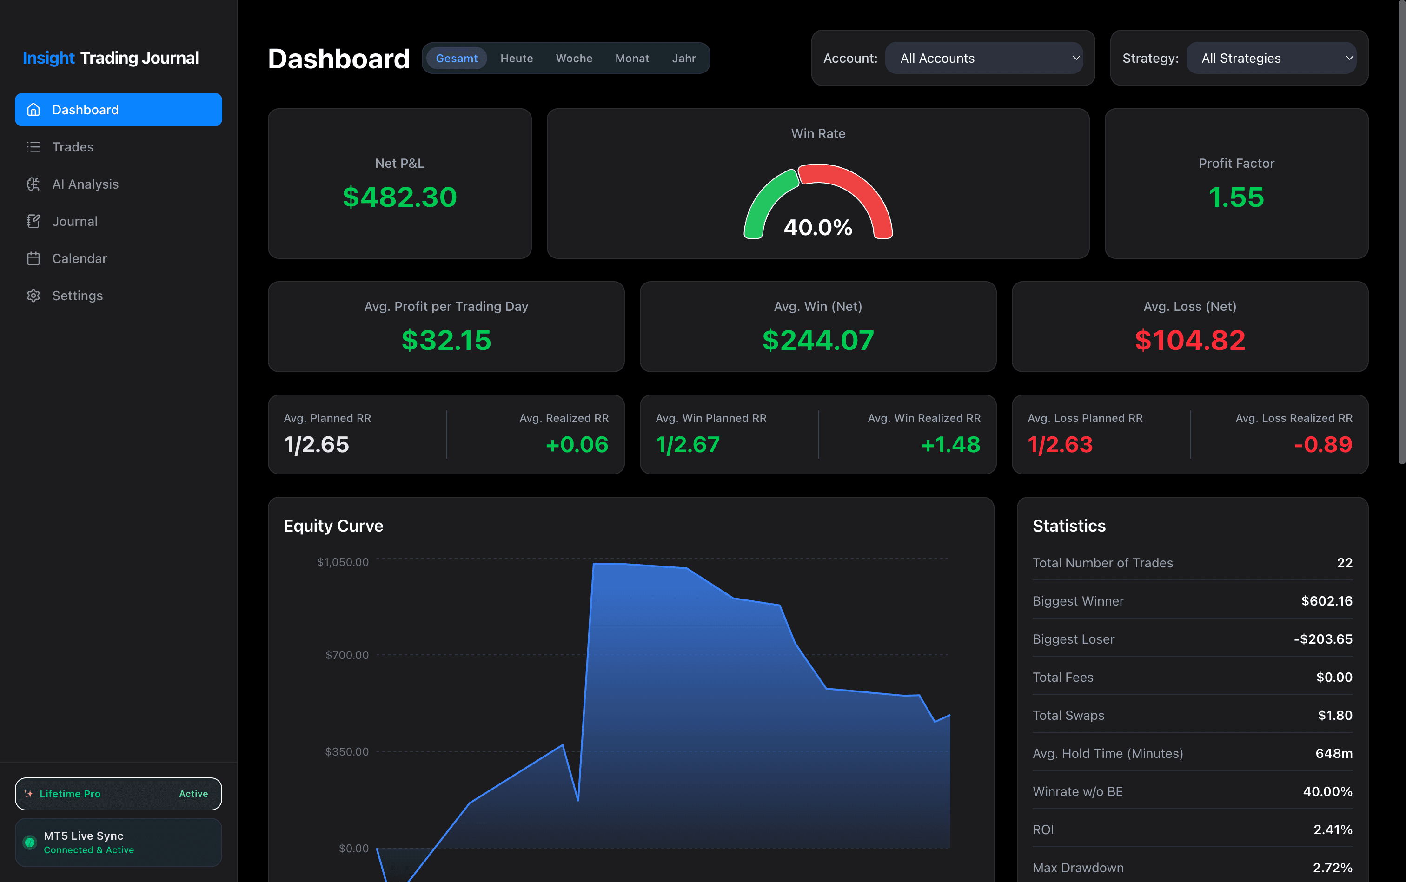1406x882 pixels.
Task: Click the Trades list icon
Action: (x=33, y=147)
